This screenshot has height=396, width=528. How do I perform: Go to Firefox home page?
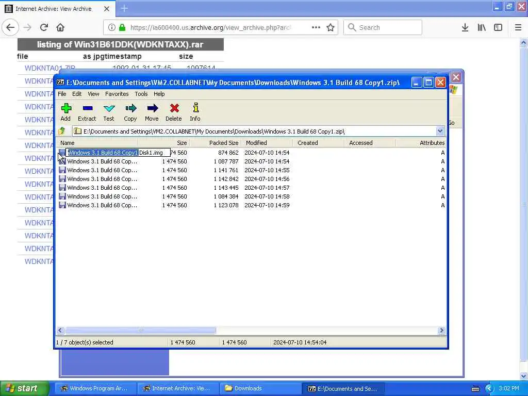coord(60,27)
